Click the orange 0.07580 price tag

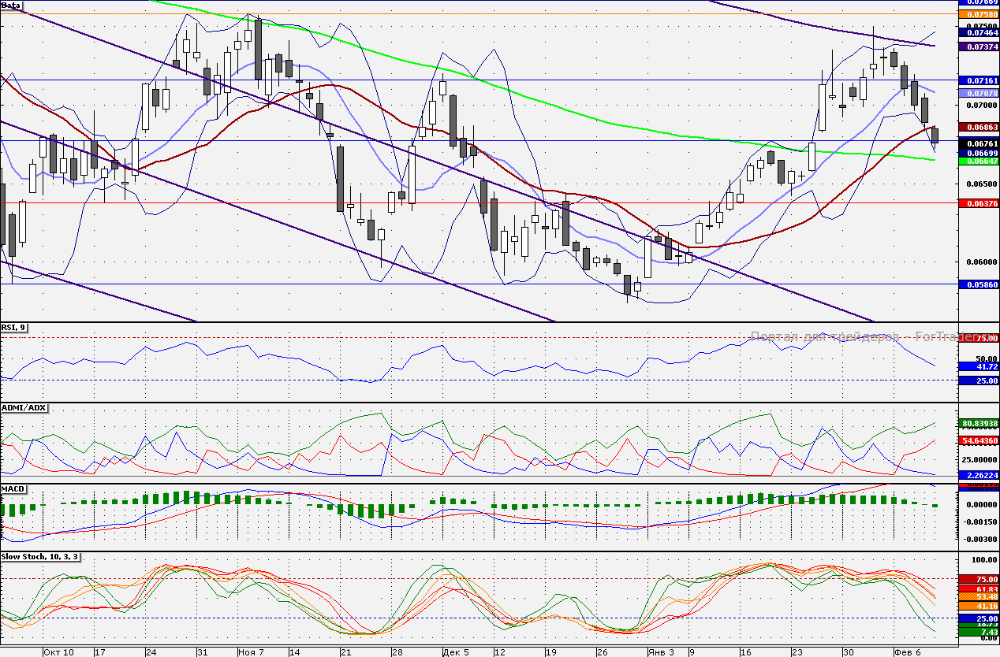[x=978, y=14]
